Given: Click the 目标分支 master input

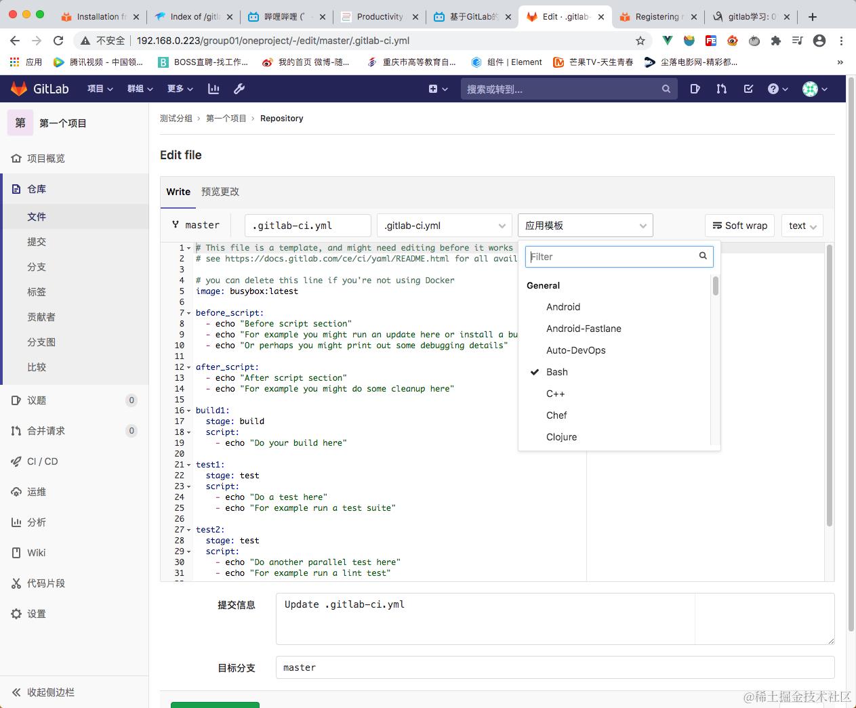Looking at the screenshot, I should tap(555, 667).
